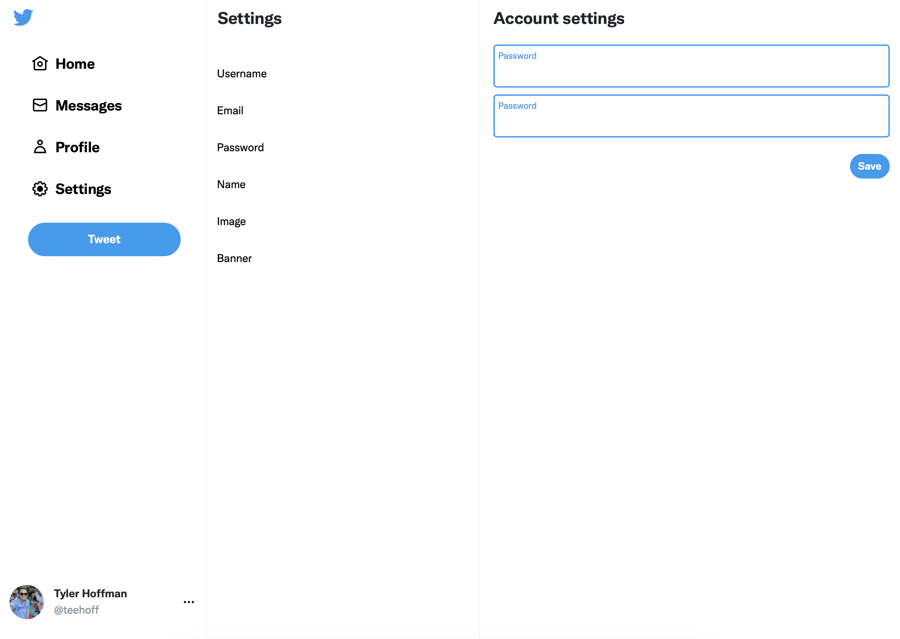Screen dimensions: 900x639
Task: Click the Messages envelope icon
Action: pos(40,105)
